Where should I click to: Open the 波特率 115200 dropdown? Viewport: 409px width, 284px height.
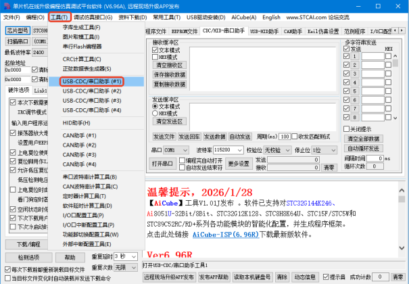point(228,150)
